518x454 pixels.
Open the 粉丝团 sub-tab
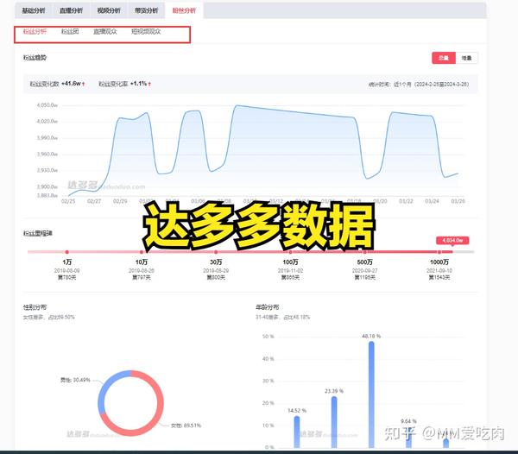pyautogui.click(x=70, y=32)
